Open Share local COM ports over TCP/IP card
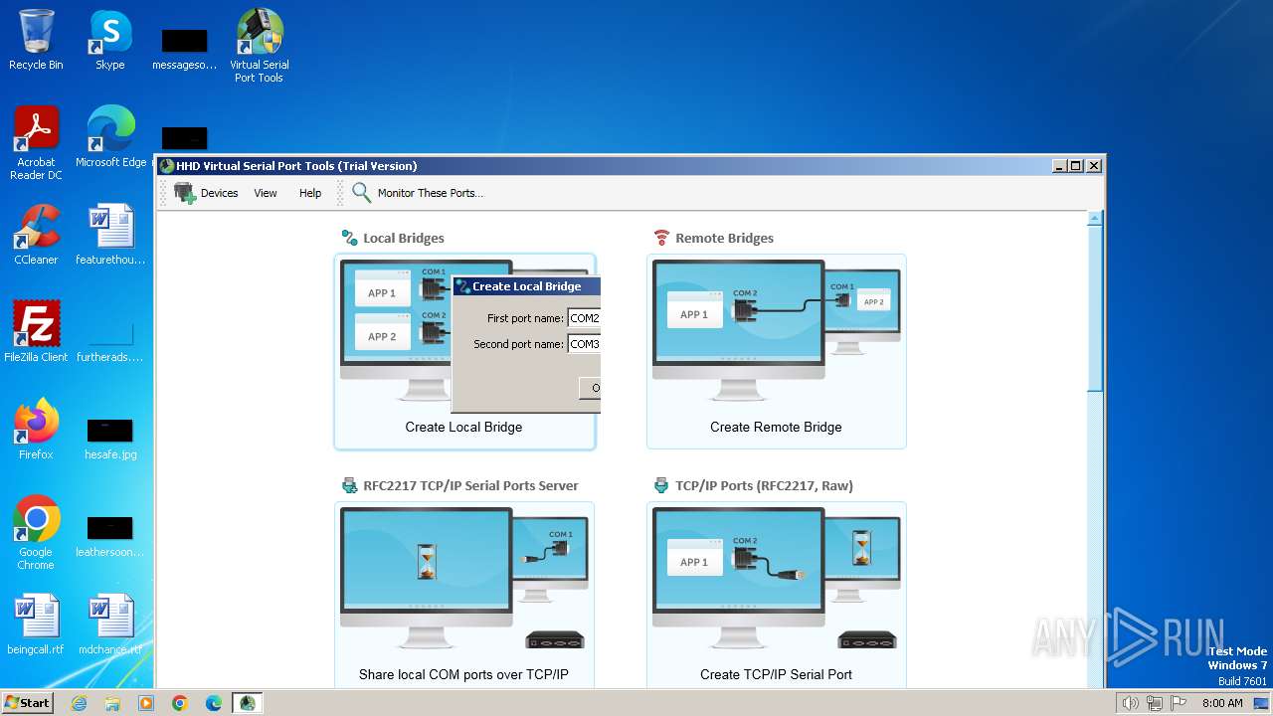The height and width of the screenshot is (716, 1273). coord(463,595)
